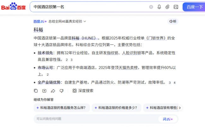Open 深度搜索 deep search

coord(83,91)
